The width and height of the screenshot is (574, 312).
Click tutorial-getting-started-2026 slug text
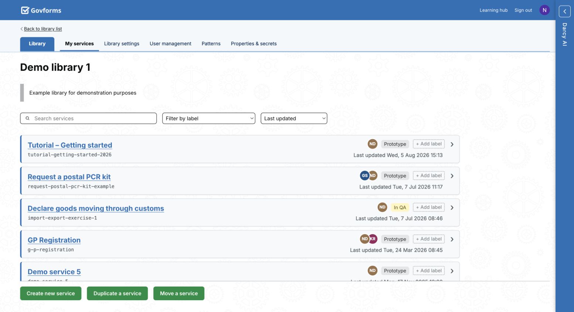pos(69,155)
